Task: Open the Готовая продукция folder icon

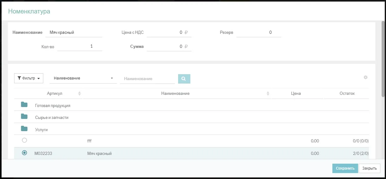Action: [24, 105]
